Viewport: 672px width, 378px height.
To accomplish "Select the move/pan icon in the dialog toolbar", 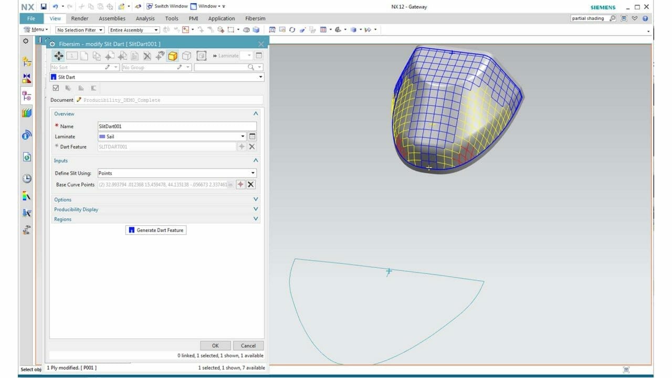I will tap(59, 56).
